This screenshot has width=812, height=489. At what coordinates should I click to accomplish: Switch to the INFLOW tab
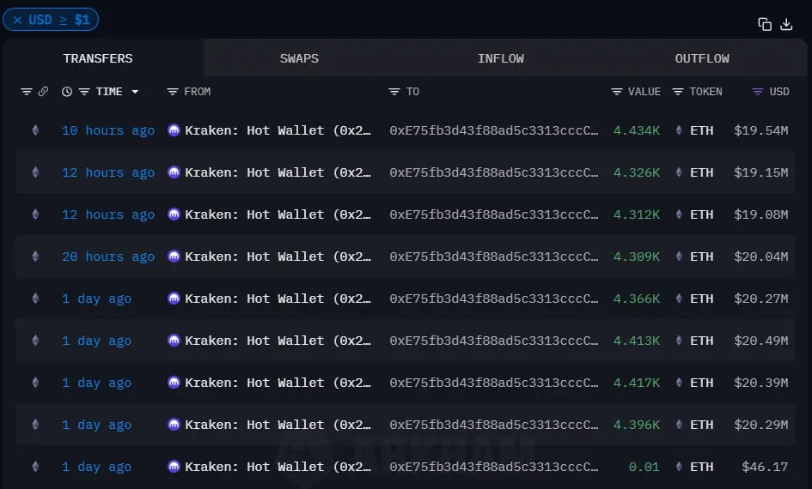point(500,58)
